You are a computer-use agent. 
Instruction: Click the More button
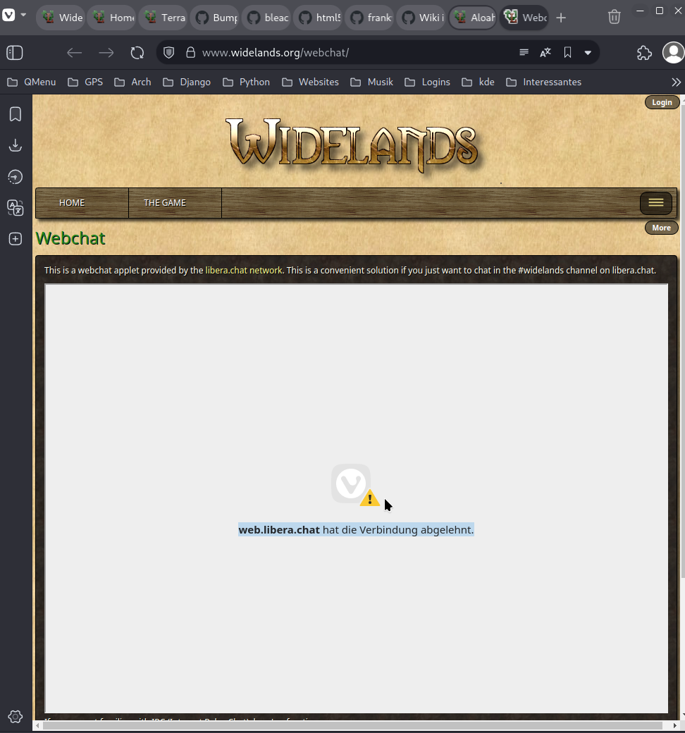[x=661, y=228]
